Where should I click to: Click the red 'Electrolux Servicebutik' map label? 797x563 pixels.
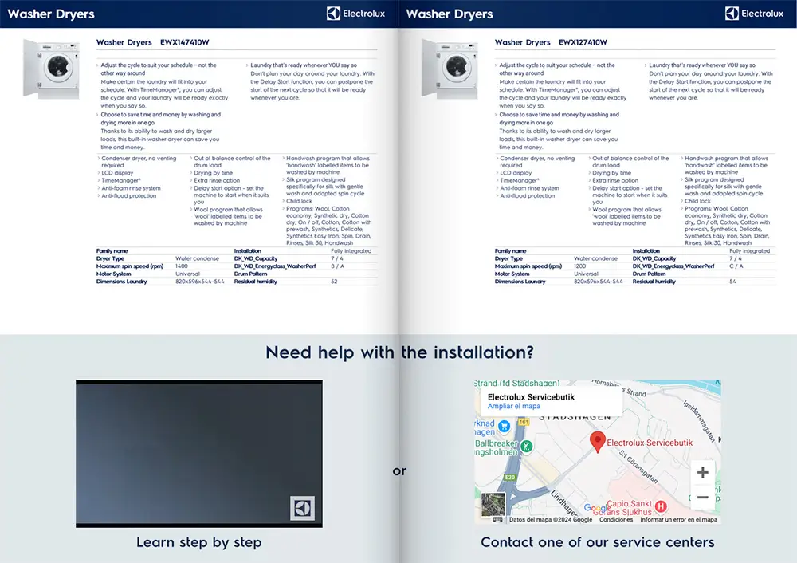[650, 443]
